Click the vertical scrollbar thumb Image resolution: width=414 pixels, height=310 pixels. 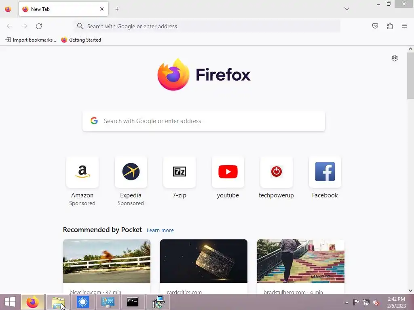(x=410, y=75)
